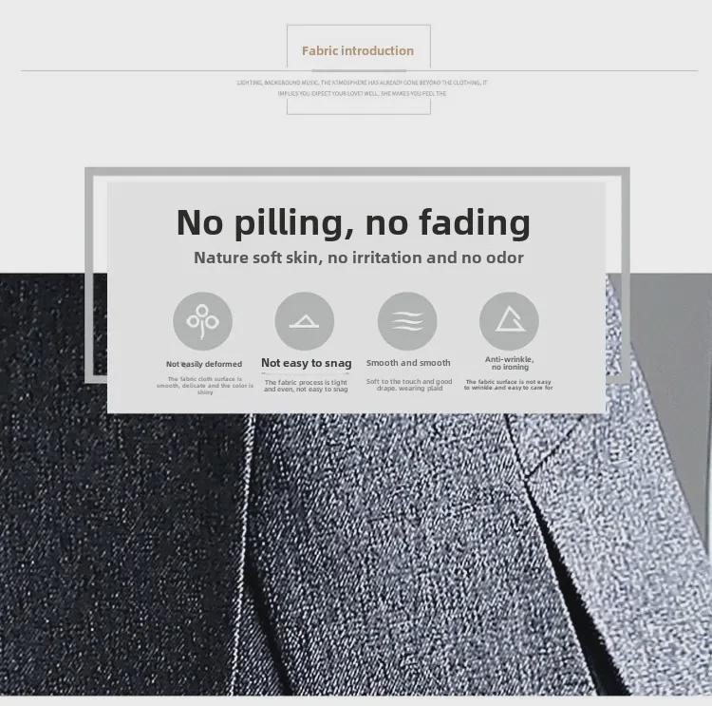Click the underline bar below Fabric introduction
Screen dimensions: 712x706
click(x=359, y=71)
